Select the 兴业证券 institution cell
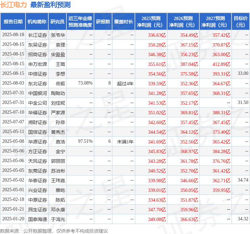Viewport: 250px width, 234px height. coord(38,190)
